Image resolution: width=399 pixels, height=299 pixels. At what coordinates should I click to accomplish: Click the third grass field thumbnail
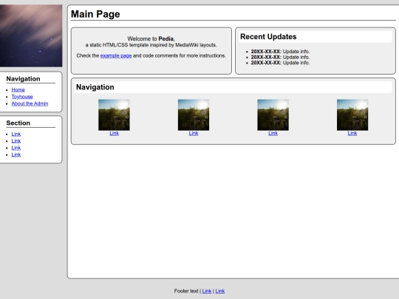pyautogui.click(x=273, y=115)
